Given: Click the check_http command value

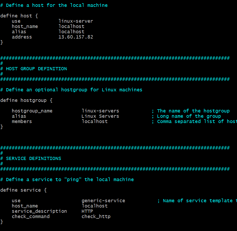Looking at the screenshot, I should point(96,216).
